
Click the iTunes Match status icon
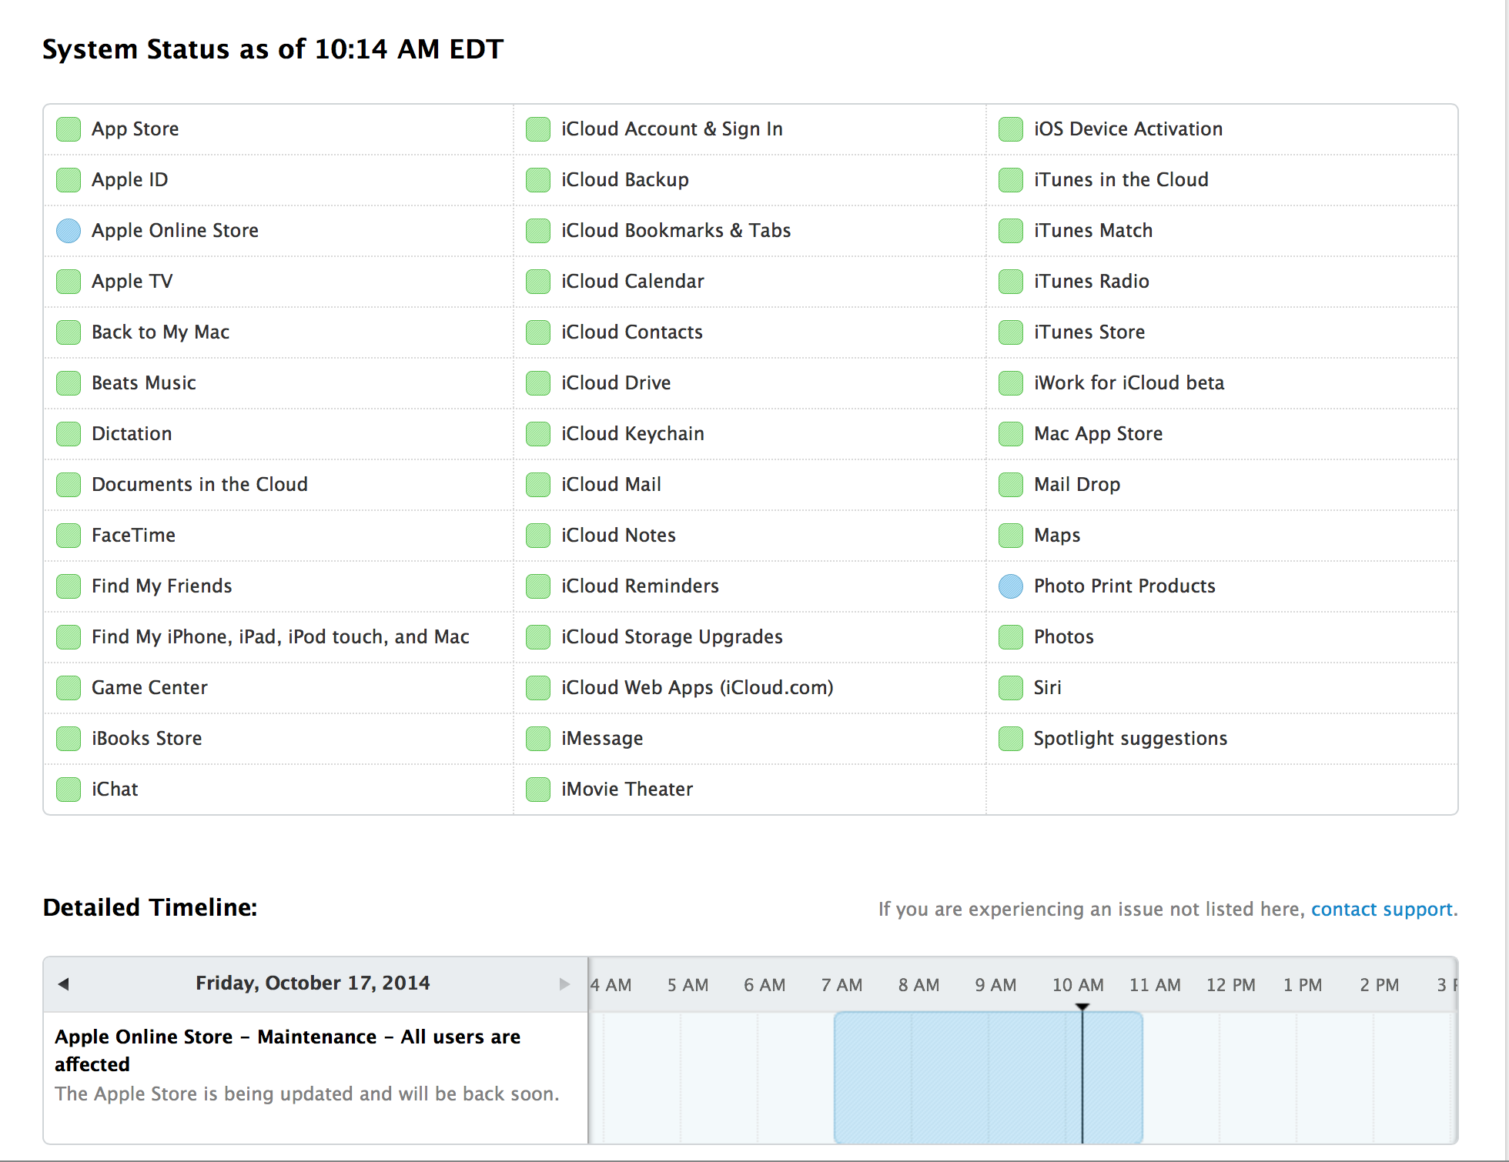pyautogui.click(x=1011, y=231)
